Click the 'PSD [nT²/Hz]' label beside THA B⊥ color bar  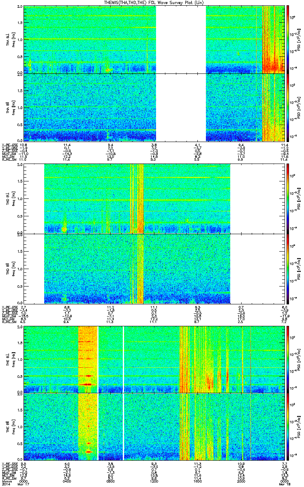point(299,39)
